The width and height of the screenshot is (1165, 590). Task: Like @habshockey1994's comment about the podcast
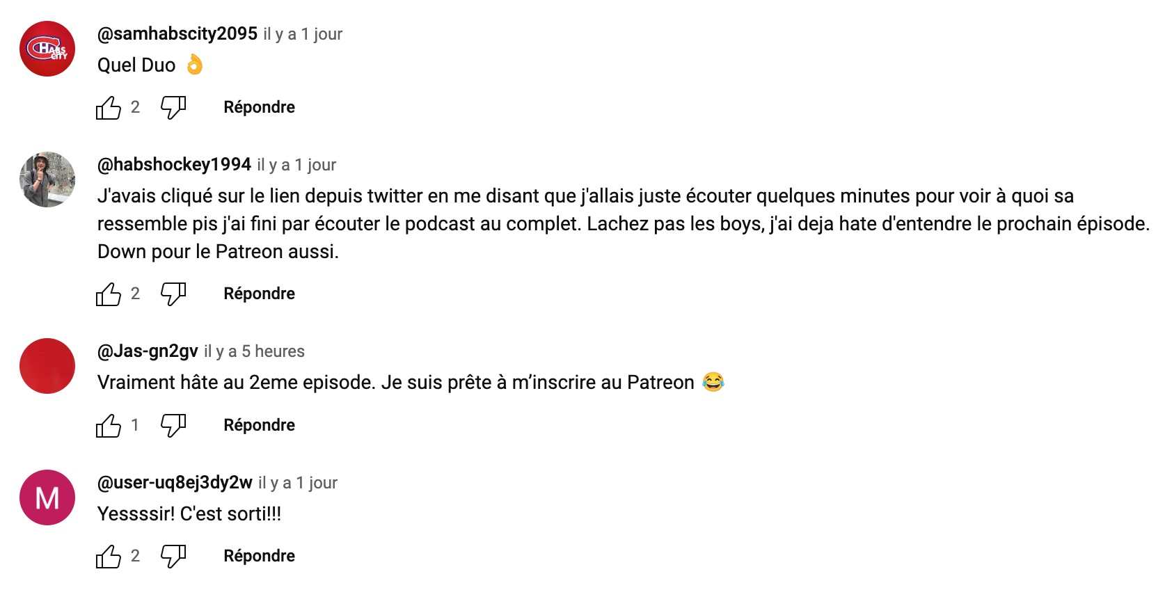pos(109,294)
